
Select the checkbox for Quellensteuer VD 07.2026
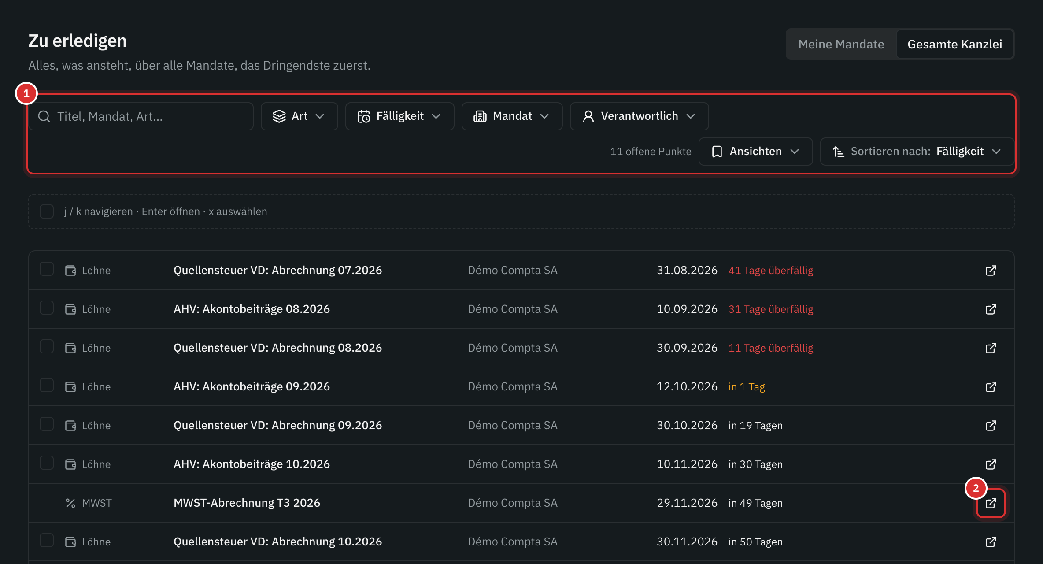(x=47, y=269)
